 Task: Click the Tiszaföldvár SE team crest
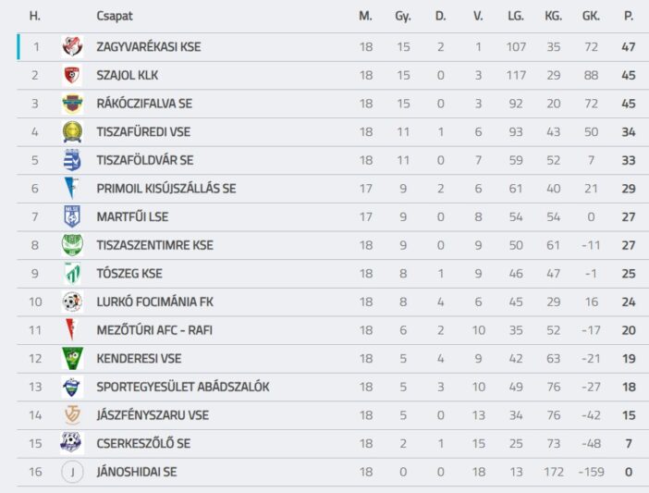71,160
